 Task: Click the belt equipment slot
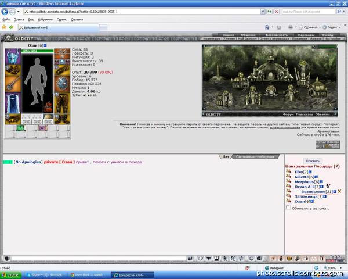[x=13, y=119]
